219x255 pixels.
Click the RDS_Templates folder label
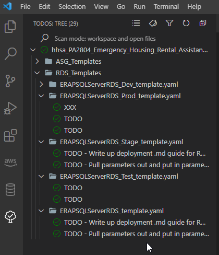(78, 73)
